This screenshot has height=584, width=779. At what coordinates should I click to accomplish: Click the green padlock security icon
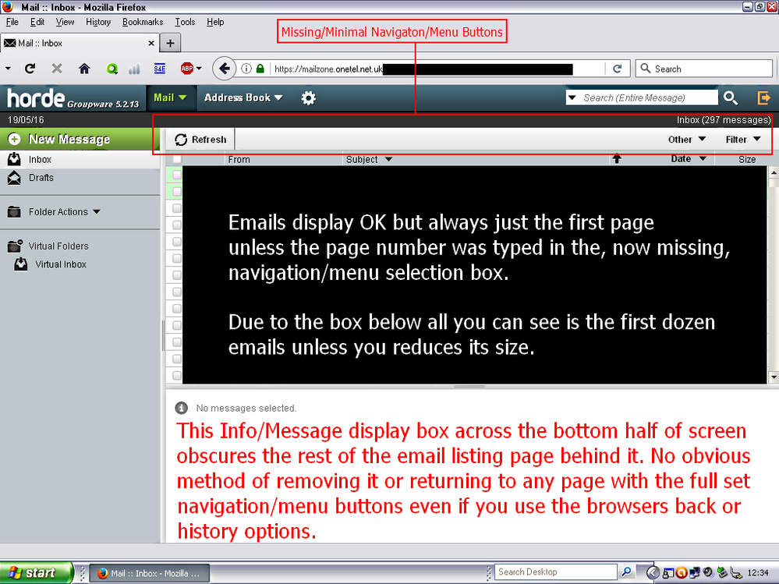(260, 69)
